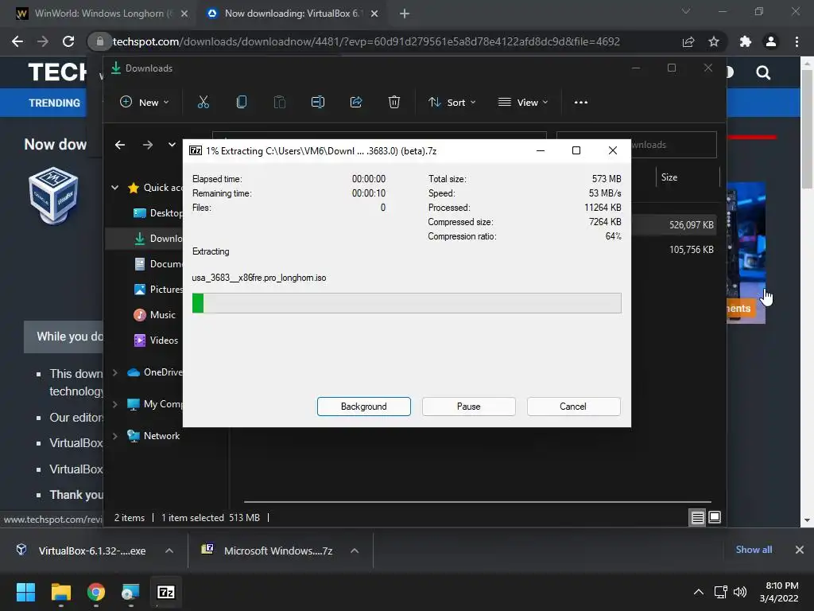Open VirtualBox download options chevron

pos(169,551)
